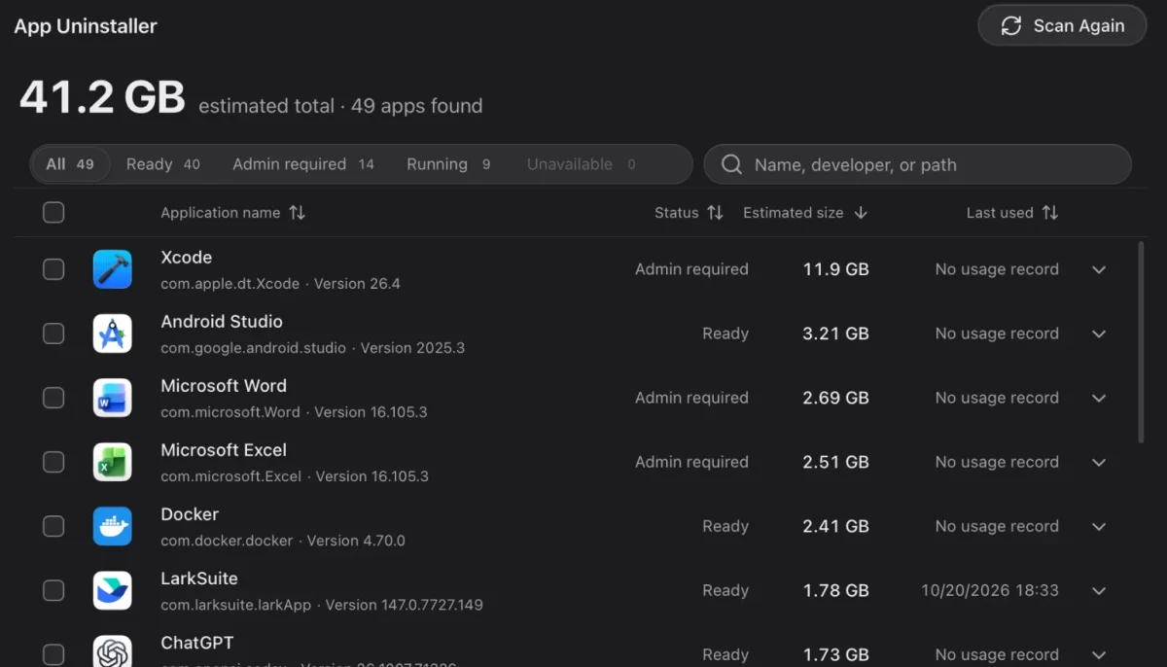
Task: Expand the Microsoft Word row chevron
Action: click(x=1099, y=398)
